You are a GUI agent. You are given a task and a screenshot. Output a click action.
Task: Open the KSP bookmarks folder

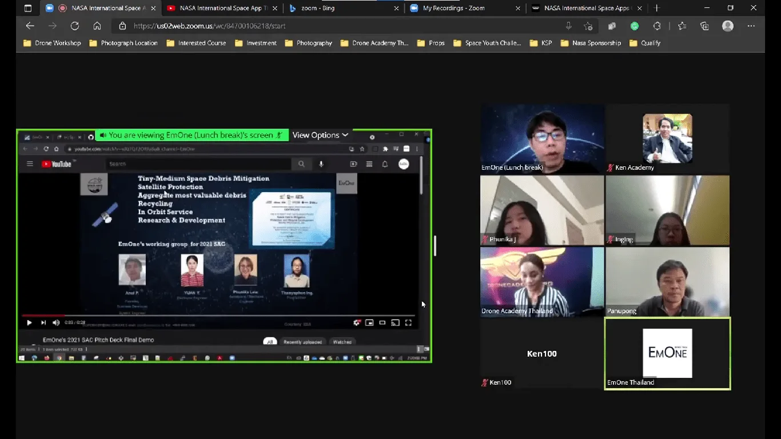tap(541, 43)
